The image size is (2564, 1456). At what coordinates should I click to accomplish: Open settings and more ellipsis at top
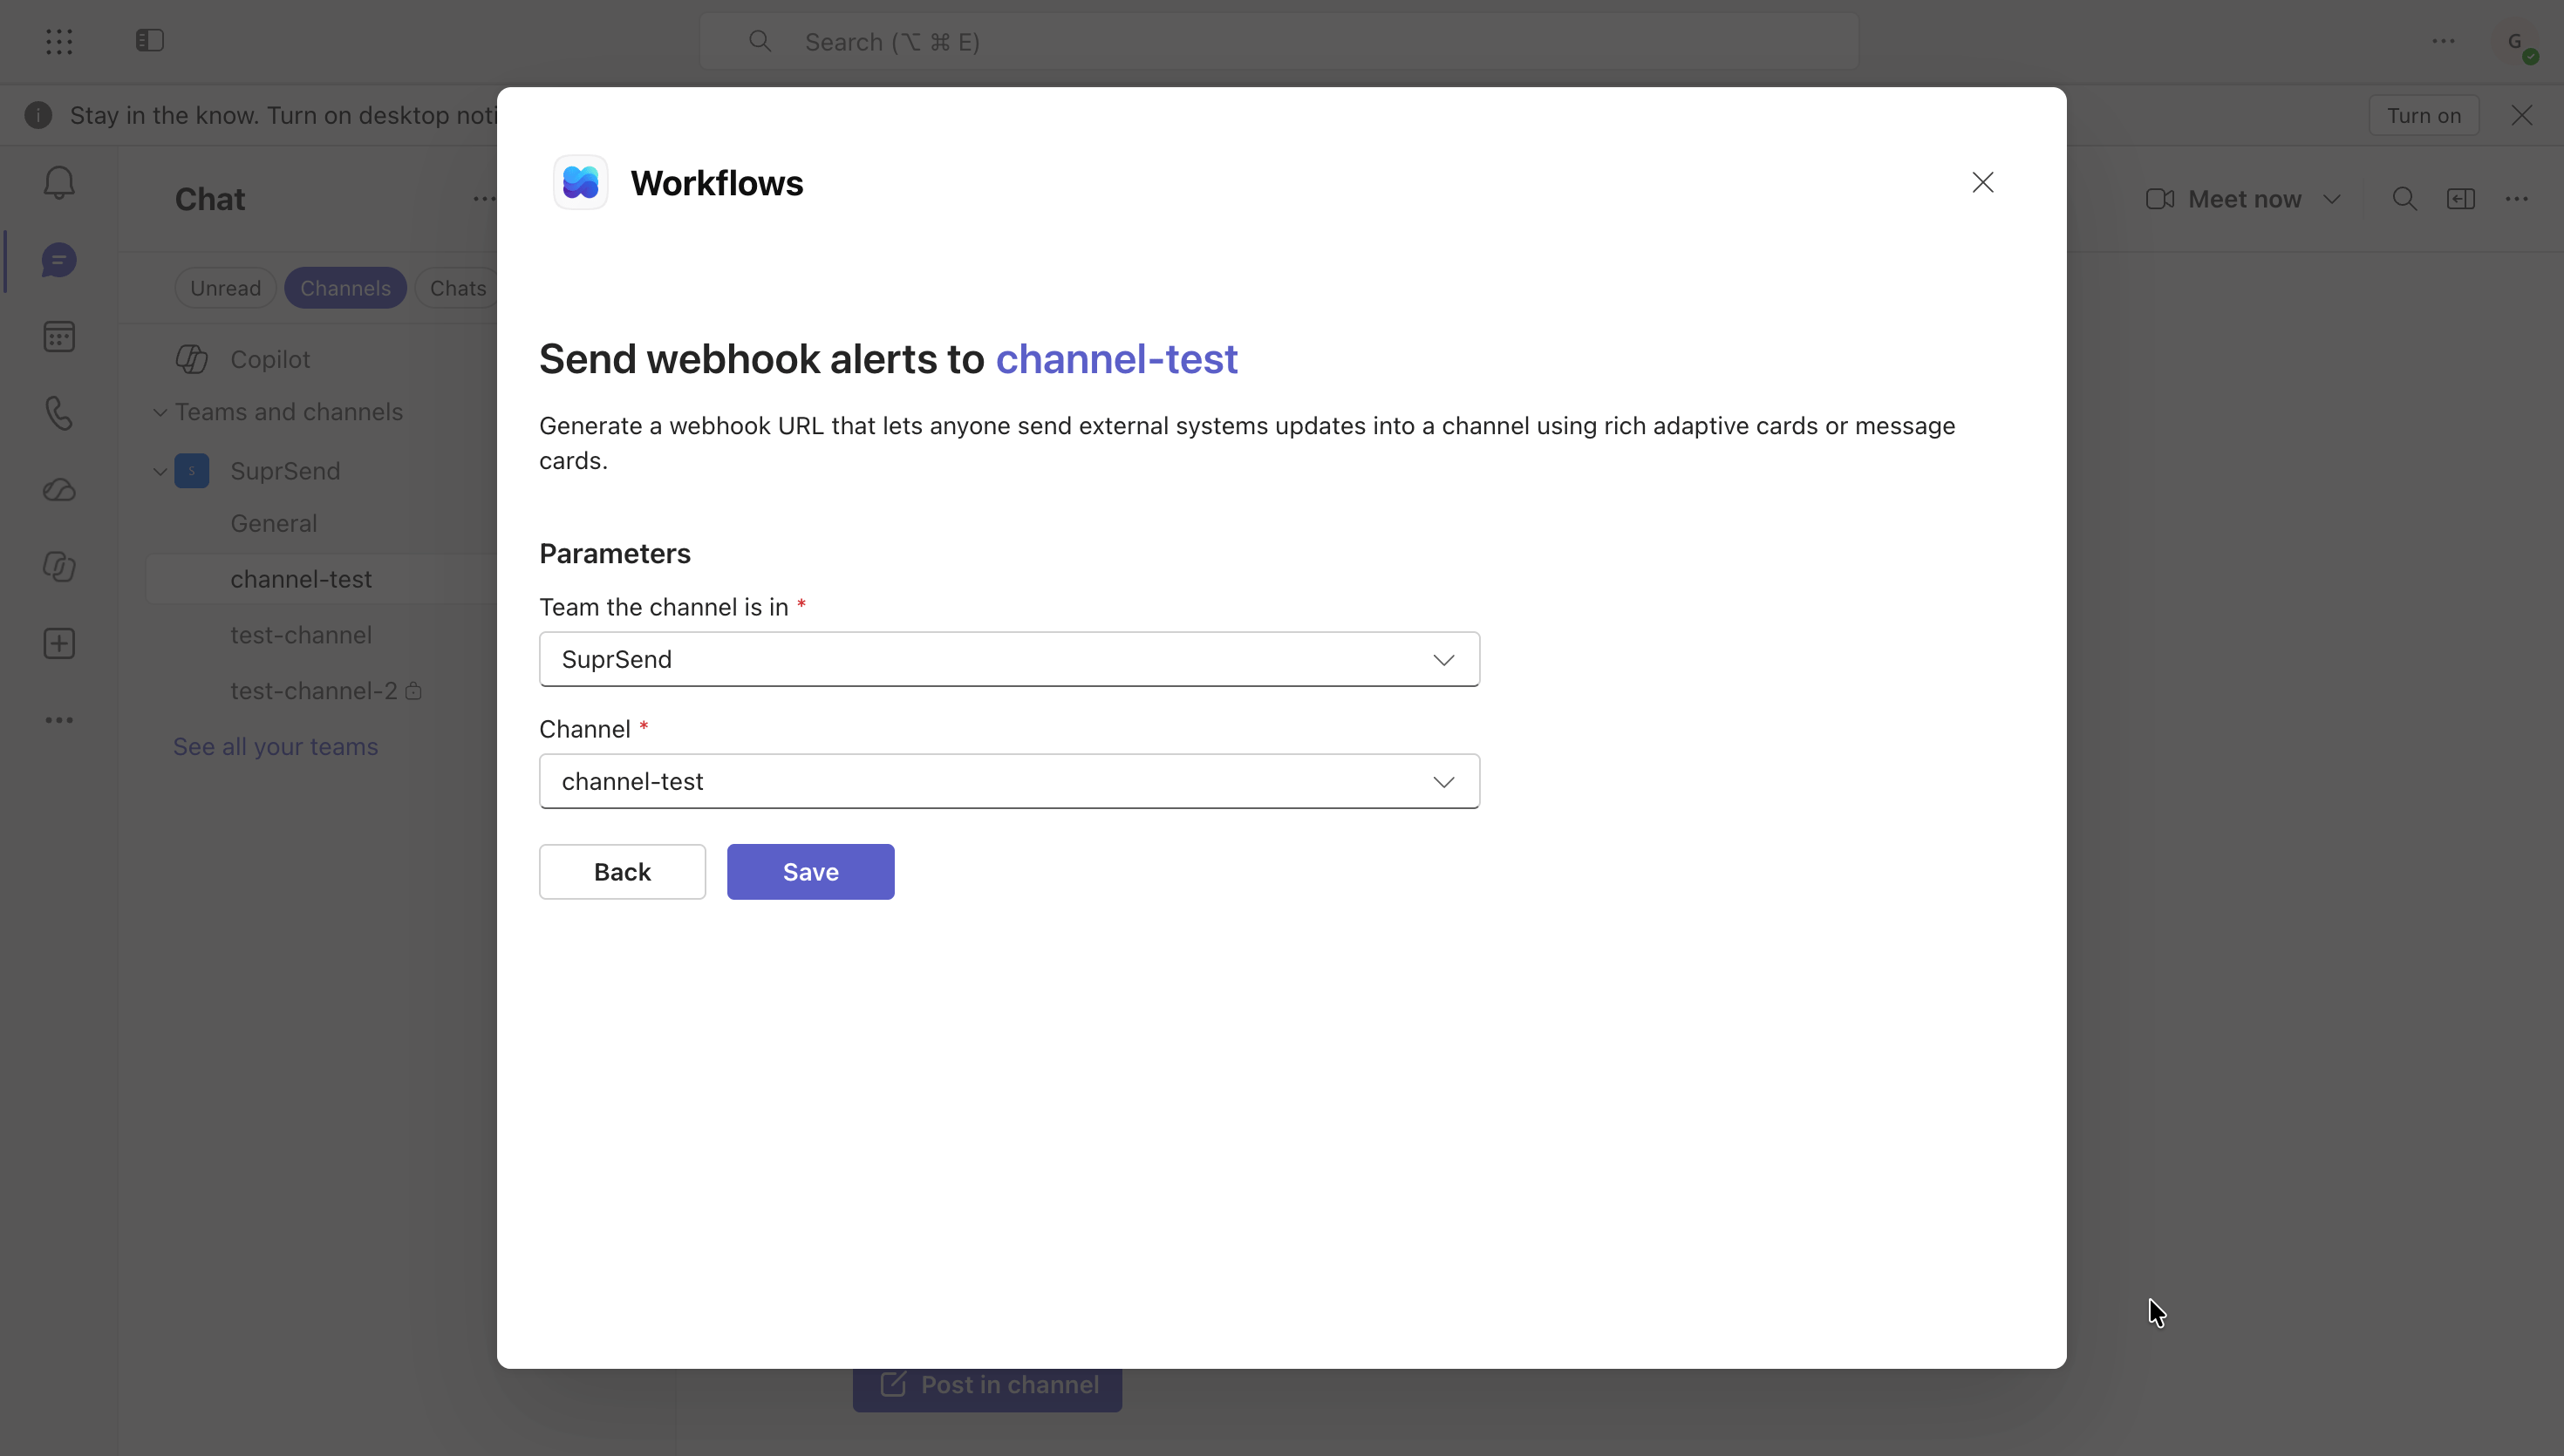click(x=2443, y=41)
